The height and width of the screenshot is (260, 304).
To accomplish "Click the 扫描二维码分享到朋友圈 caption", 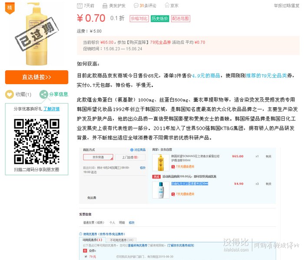I will pos(36,170).
